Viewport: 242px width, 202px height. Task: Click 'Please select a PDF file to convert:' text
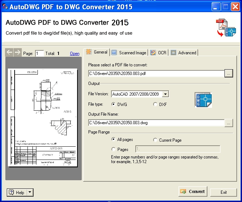click(x=118, y=65)
